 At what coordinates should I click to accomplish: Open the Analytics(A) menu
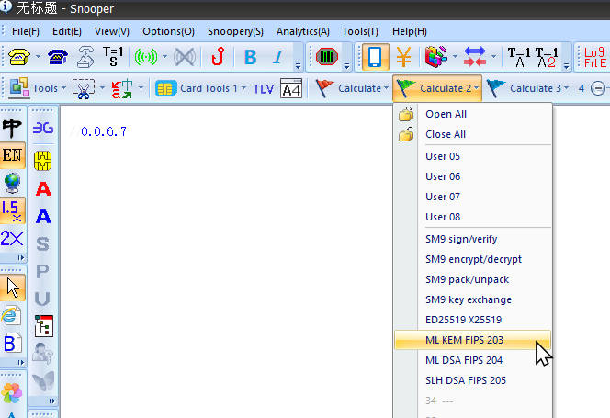[x=302, y=31]
